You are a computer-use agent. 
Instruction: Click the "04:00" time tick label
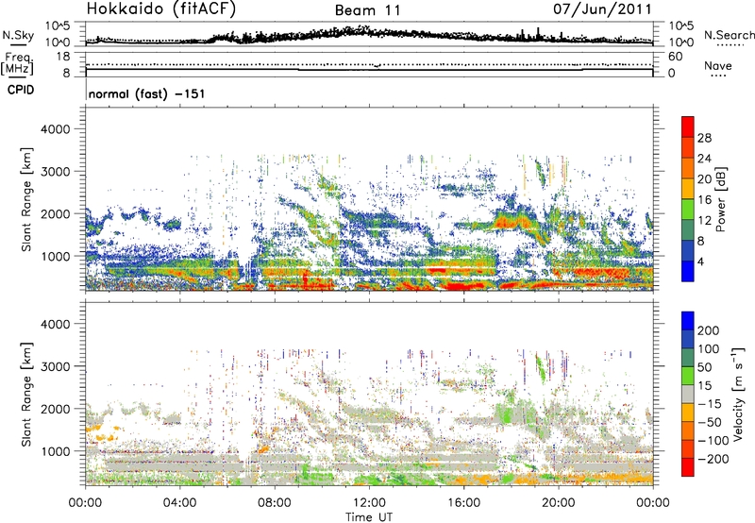(179, 503)
